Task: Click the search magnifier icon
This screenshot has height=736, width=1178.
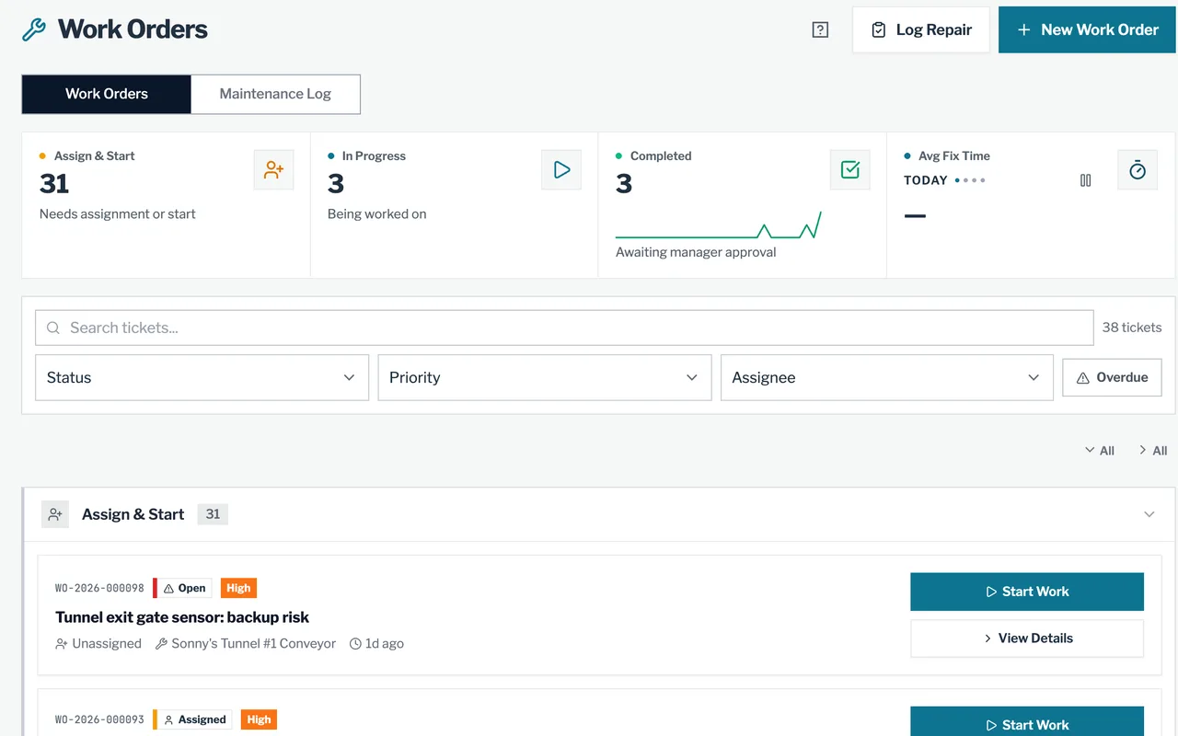Action: [x=53, y=328]
